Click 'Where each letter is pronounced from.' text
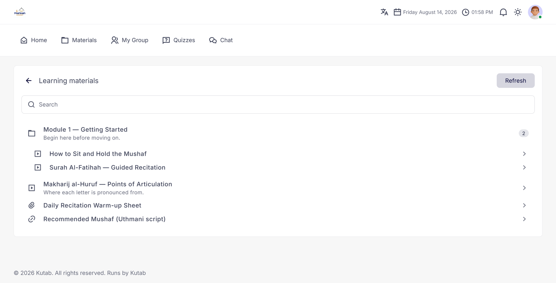Image resolution: width=556 pixels, height=283 pixels. click(x=94, y=192)
